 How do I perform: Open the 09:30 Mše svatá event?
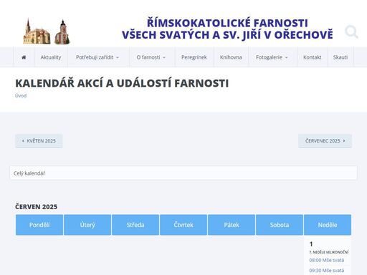[x=327, y=271]
